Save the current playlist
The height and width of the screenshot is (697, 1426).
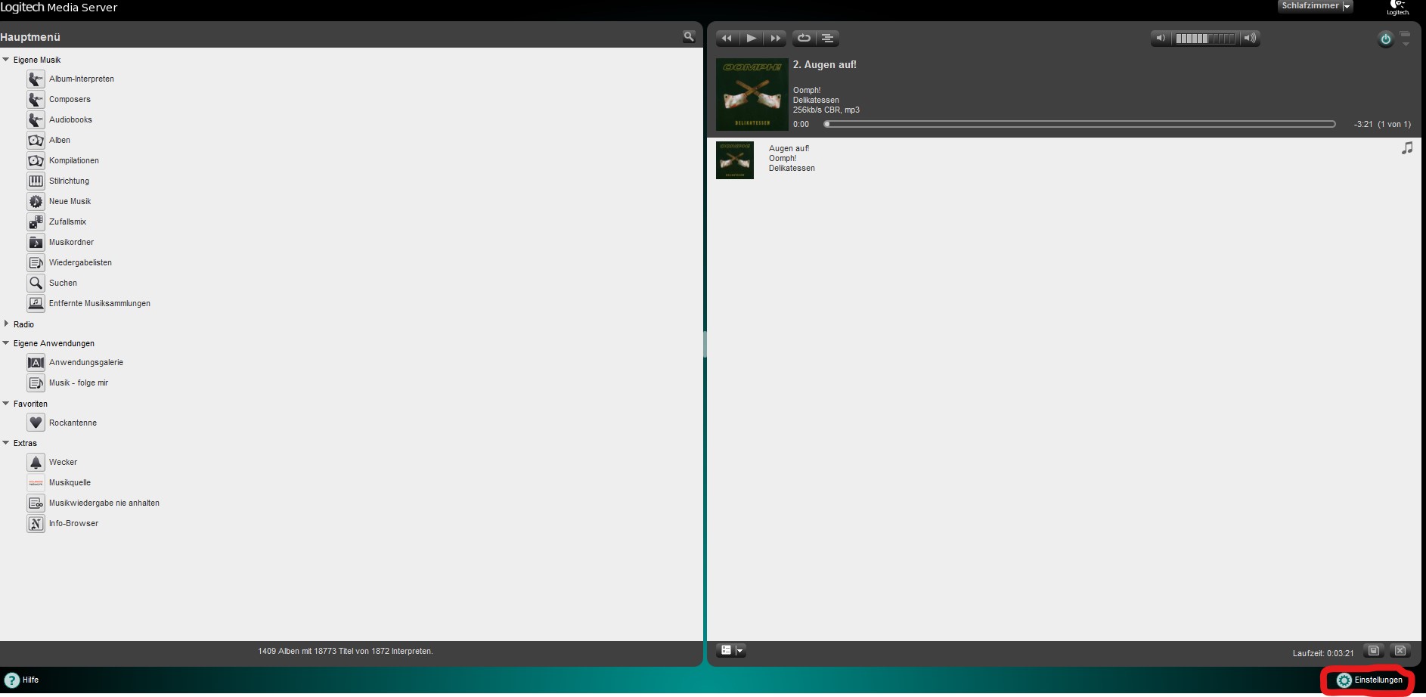pos(1374,651)
